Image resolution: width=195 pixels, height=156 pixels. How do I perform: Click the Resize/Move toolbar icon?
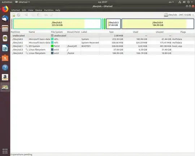(26, 15)
